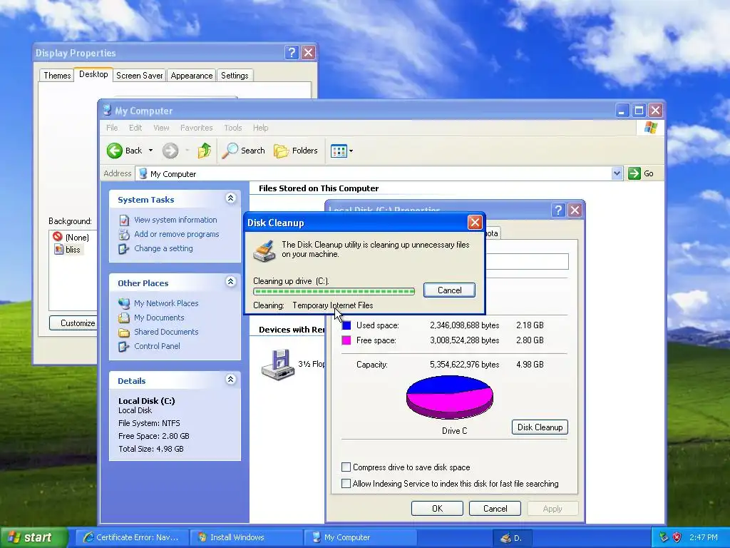Image resolution: width=730 pixels, height=548 pixels.
Task: Click Cancel in Local Disk Properties
Action: pos(495,508)
